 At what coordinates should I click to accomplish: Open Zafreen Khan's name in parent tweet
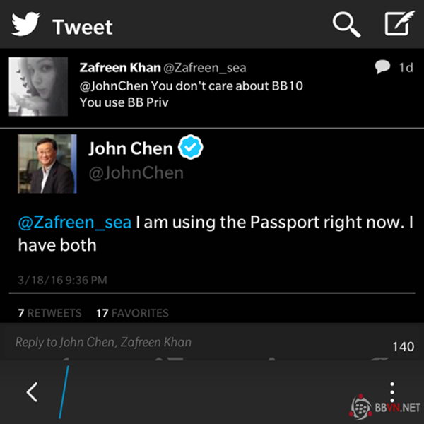point(120,67)
